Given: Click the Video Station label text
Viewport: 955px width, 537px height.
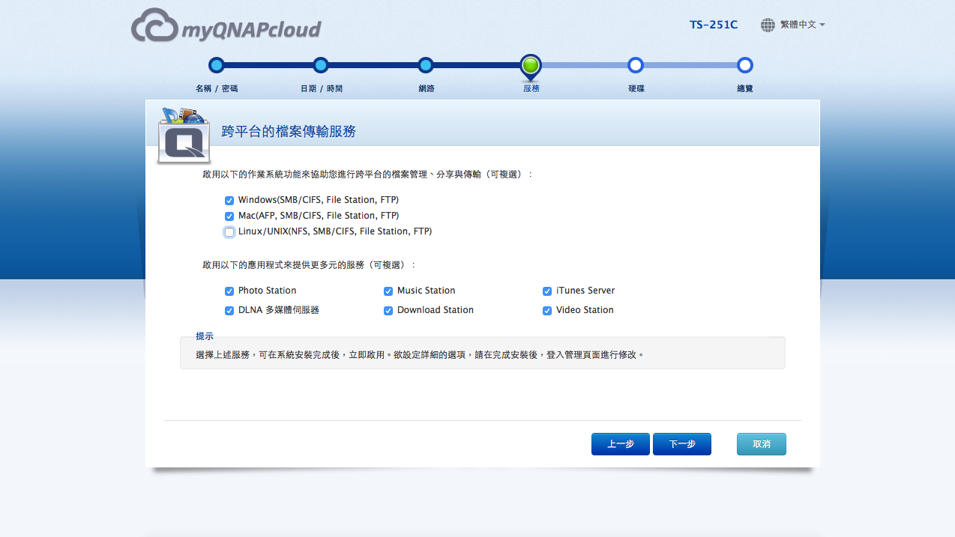Looking at the screenshot, I should click(585, 310).
